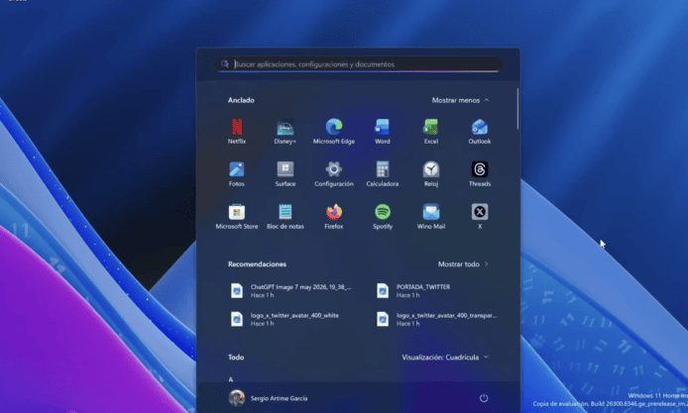Open Configuración settings gear
Screen dimensions: 688x413
coord(334,173)
